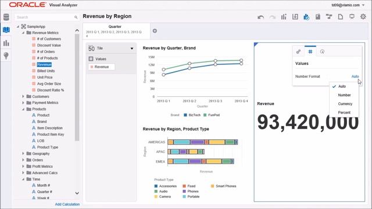
Task: Select the Data Elements book icon
Action: point(6,30)
